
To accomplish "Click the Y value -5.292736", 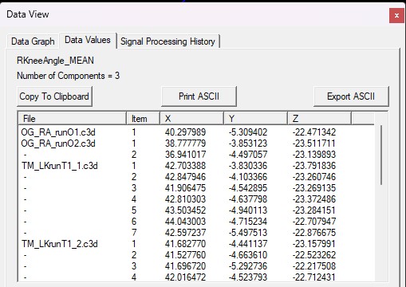I will click(248, 266).
